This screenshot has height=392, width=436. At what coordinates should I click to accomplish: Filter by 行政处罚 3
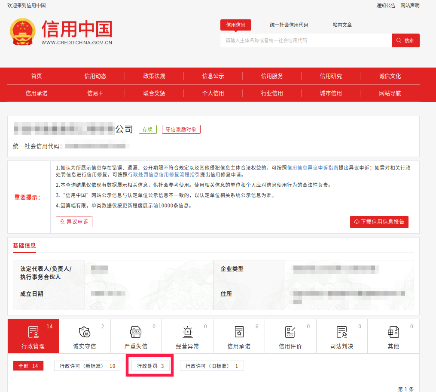pyautogui.click(x=150, y=366)
